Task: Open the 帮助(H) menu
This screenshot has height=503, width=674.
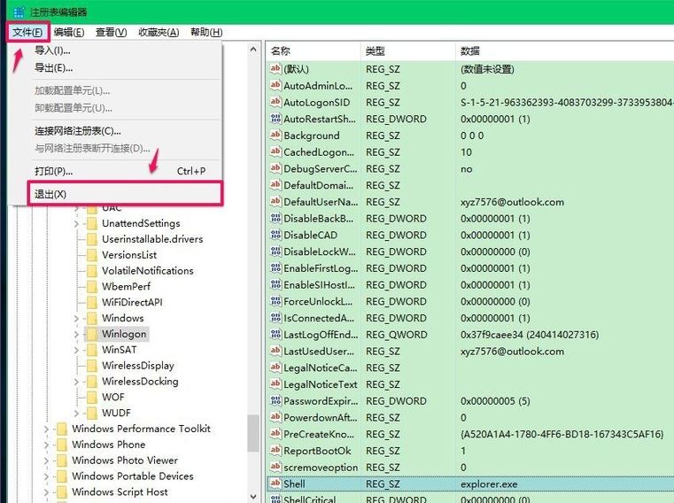Action: [206, 32]
